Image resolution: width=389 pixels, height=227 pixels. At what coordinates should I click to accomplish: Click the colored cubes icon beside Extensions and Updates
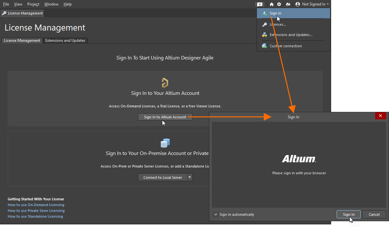[x=264, y=35]
